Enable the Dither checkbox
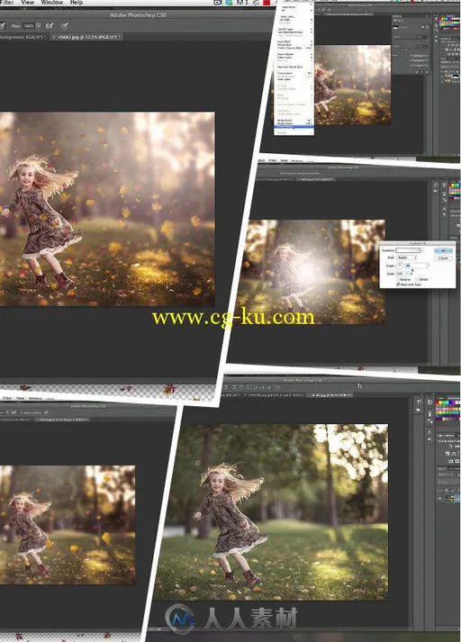Image resolution: width=461 pixels, height=642 pixels. (417, 279)
